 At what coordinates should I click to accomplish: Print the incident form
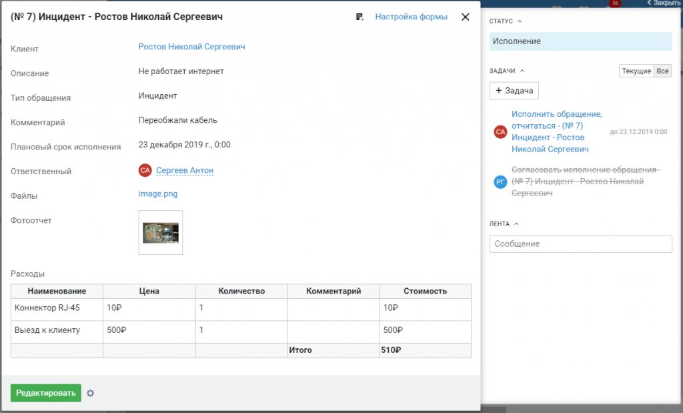click(x=360, y=17)
